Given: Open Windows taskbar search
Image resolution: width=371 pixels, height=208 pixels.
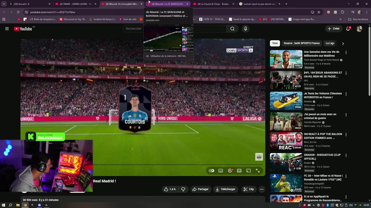Looking at the screenshot, I should pyautogui.click(x=10, y=205).
